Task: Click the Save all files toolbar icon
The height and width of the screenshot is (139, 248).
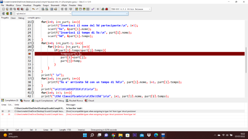Action: pyautogui.click(x=15, y=9)
